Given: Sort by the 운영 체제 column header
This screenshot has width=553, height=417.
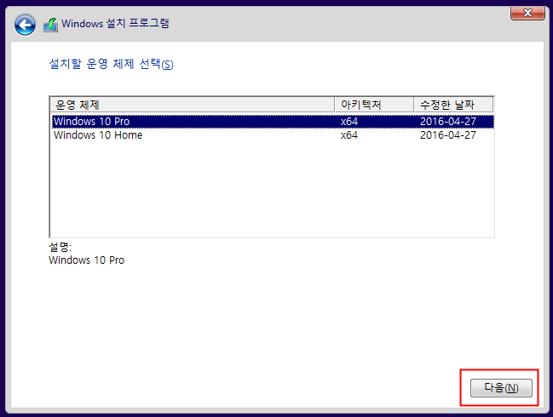Looking at the screenshot, I should 193,105.
